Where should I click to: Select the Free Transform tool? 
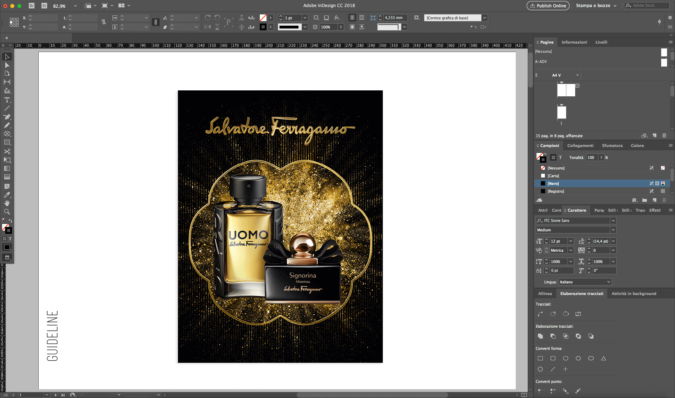(7, 160)
